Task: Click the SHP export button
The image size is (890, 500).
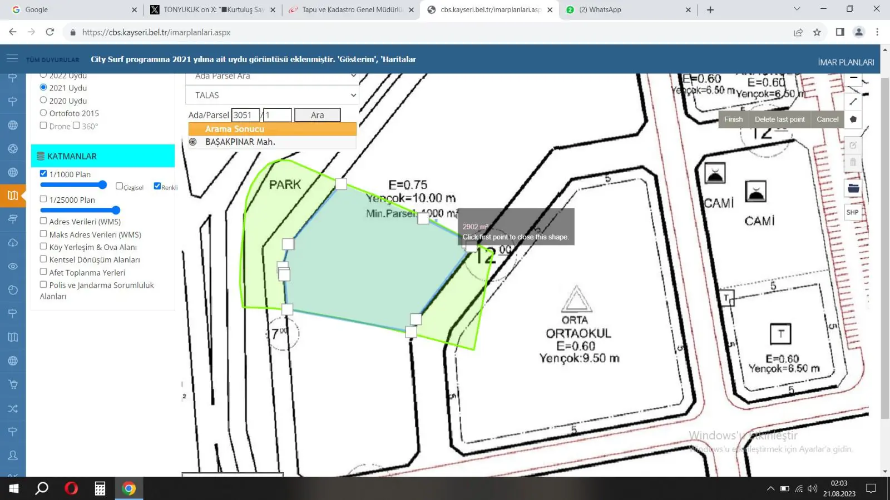Action: click(853, 212)
